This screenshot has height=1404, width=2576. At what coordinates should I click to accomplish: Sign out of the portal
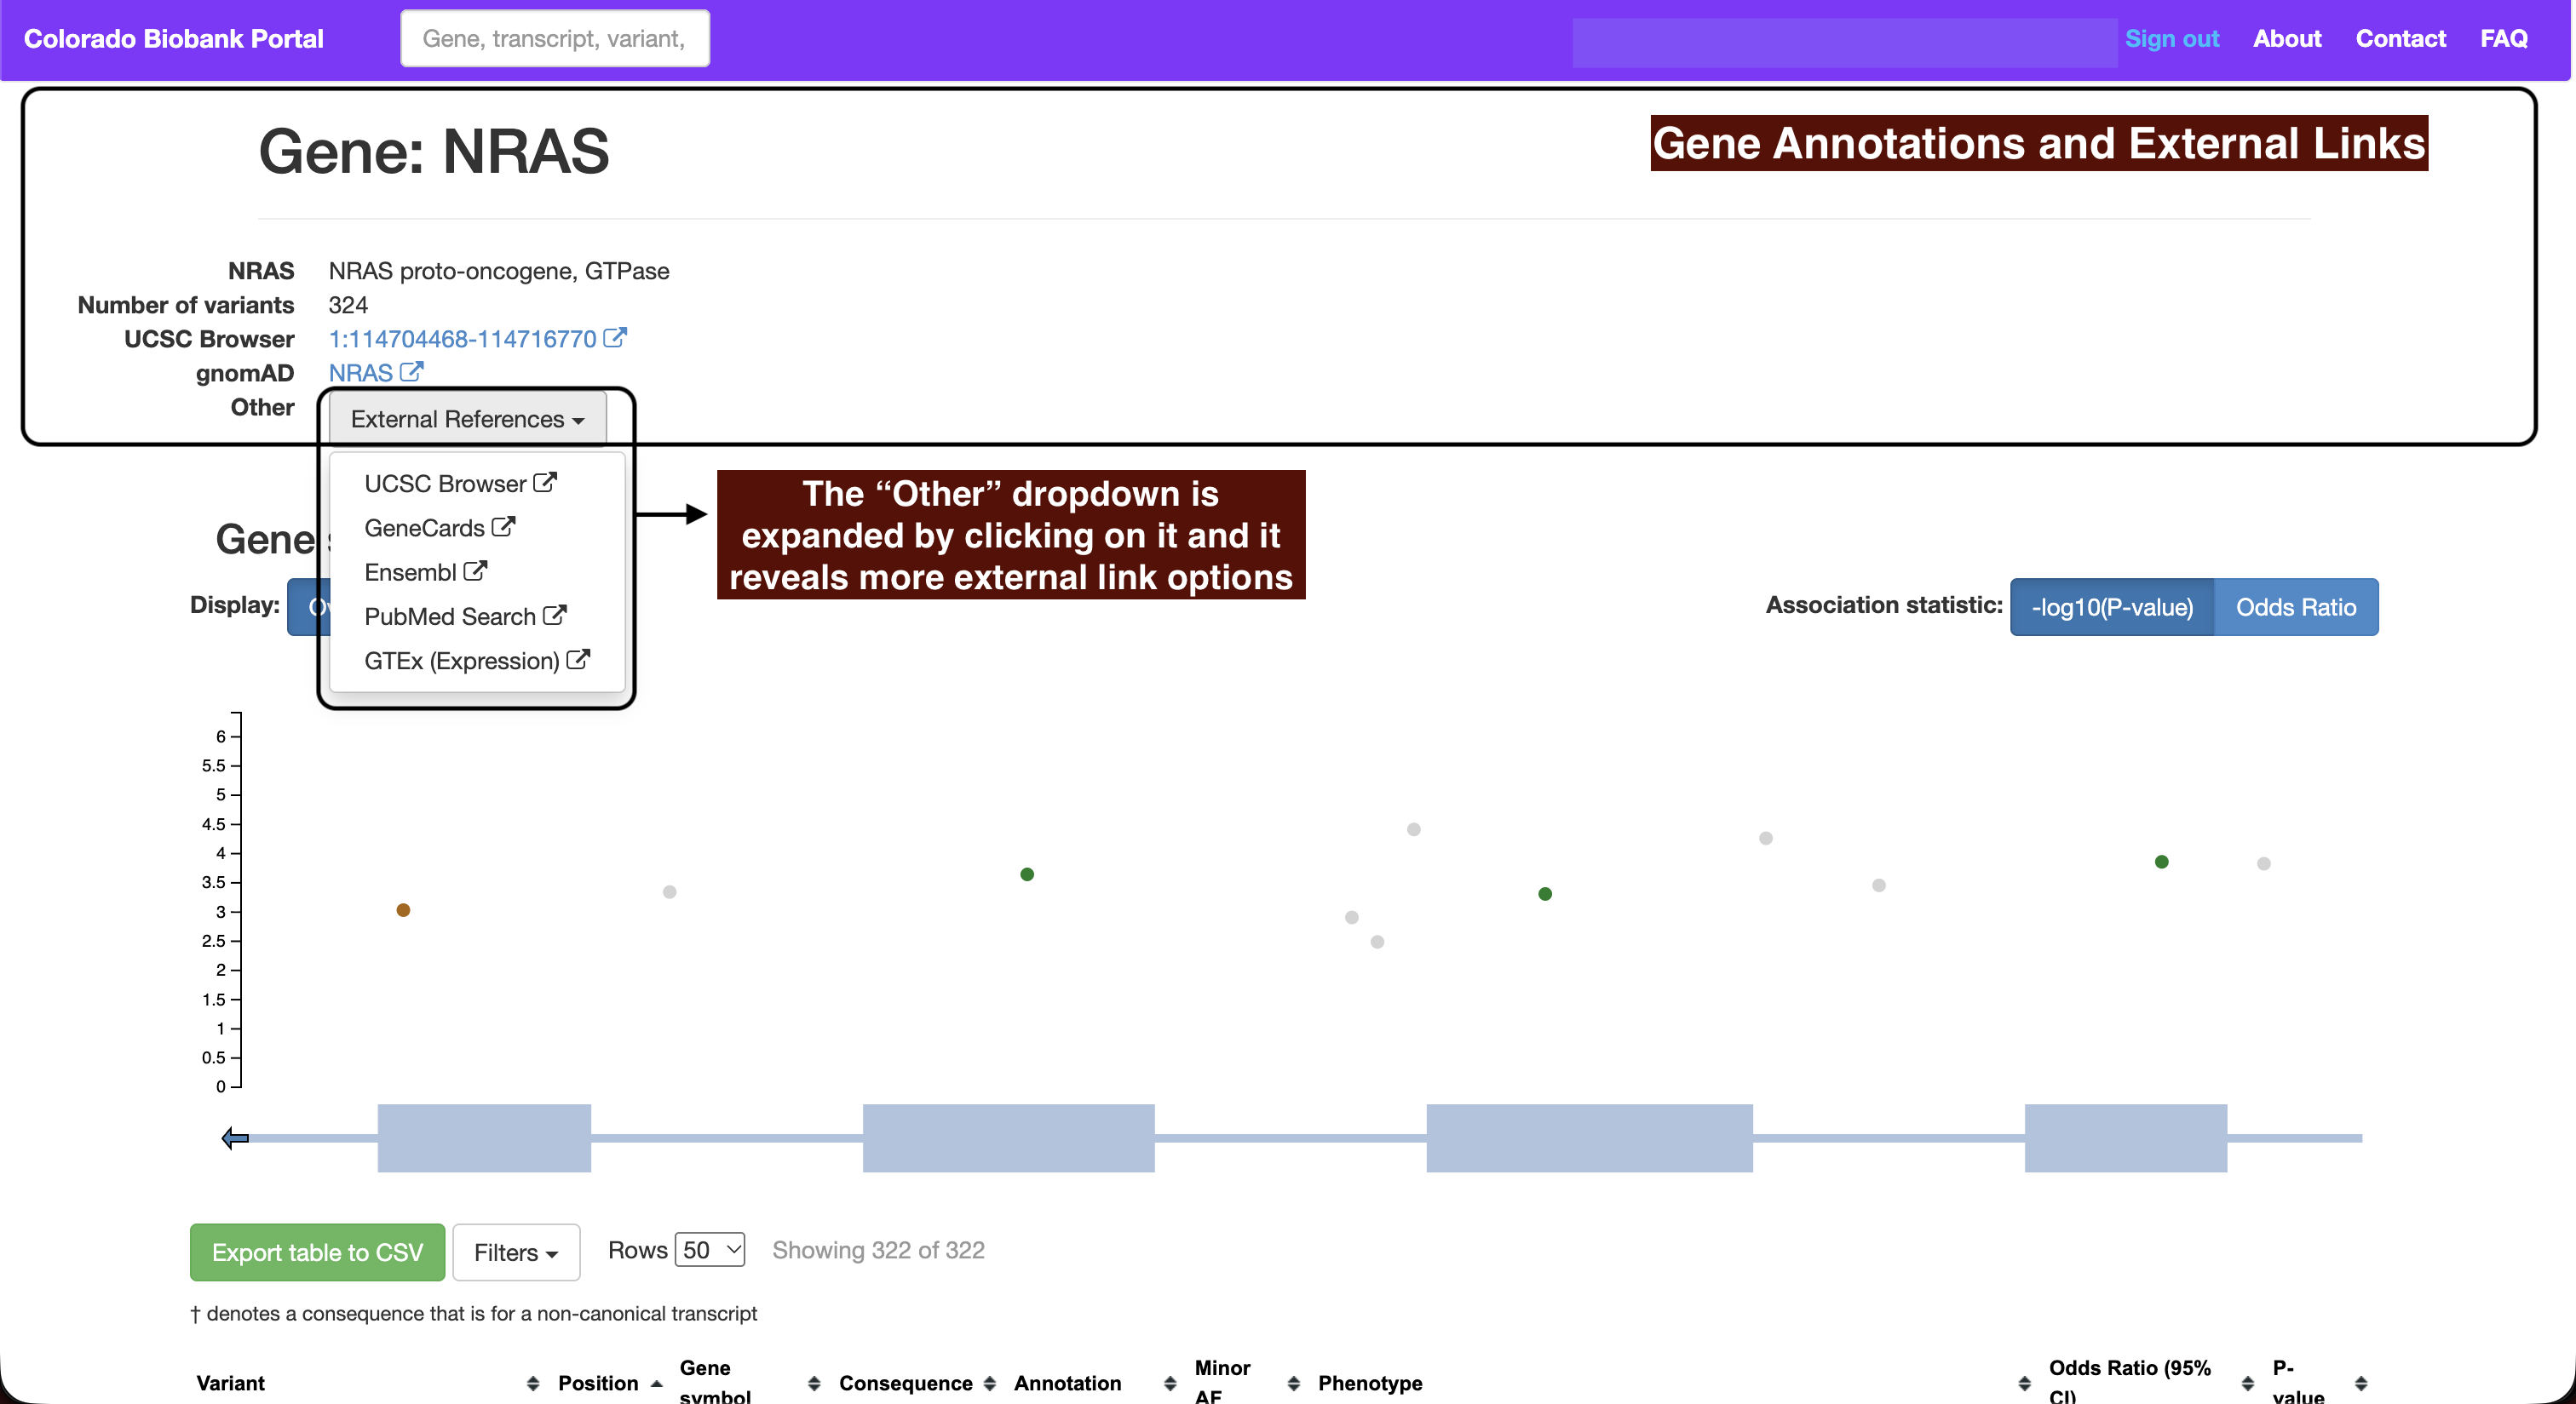[x=2171, y=38]
